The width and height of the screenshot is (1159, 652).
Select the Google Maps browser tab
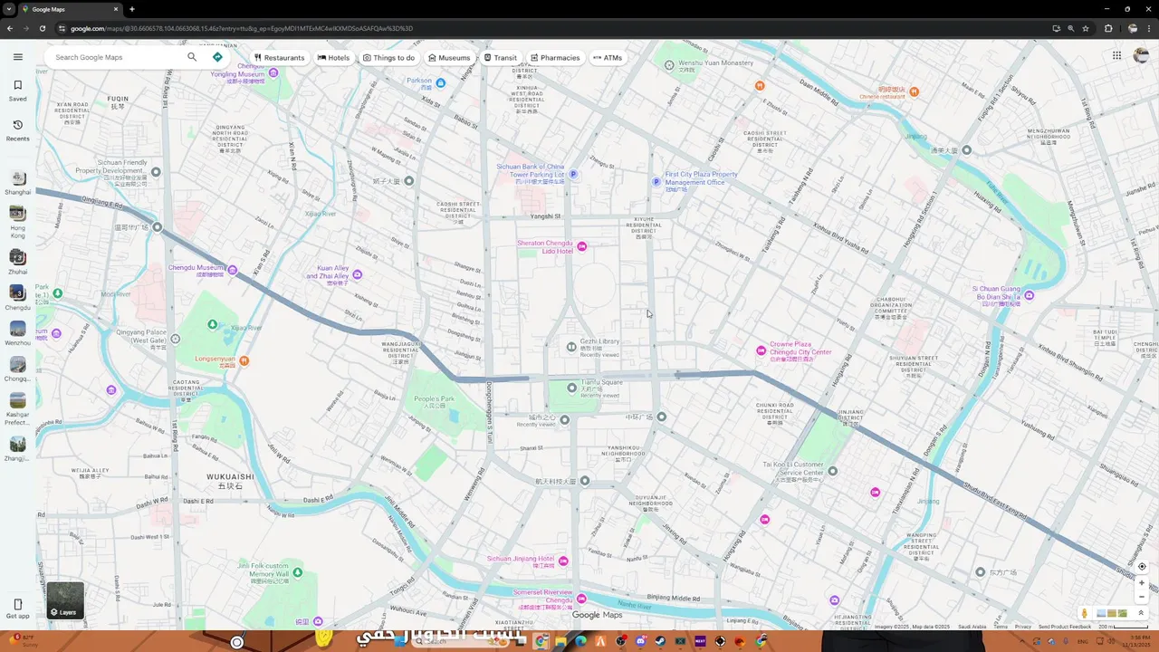71,9
